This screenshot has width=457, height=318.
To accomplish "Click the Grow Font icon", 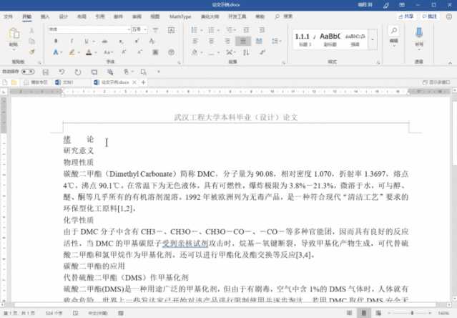I will click(124, 52).
